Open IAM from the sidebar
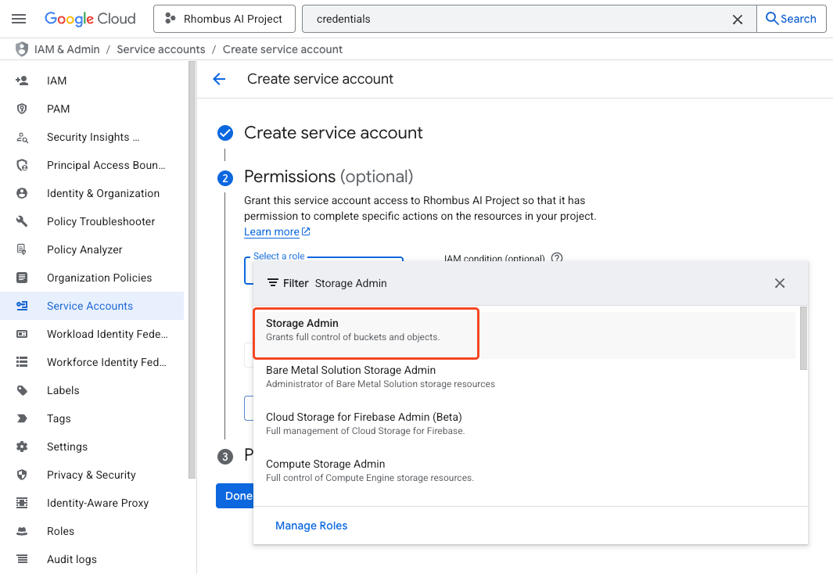This screenshot has height=574, width=833. pyautogui.click(x=56, y=80)
